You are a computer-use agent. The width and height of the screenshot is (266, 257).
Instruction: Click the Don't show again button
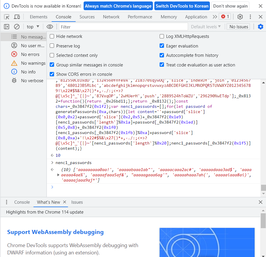pyautogui.click(x=230, y=6)
